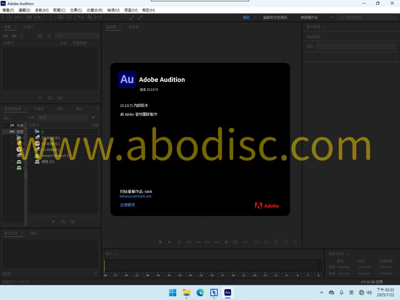This screenshot has height=300, width=400.
Task: Open Microsoft Edge from the taskbar
Action: [200, 292]
